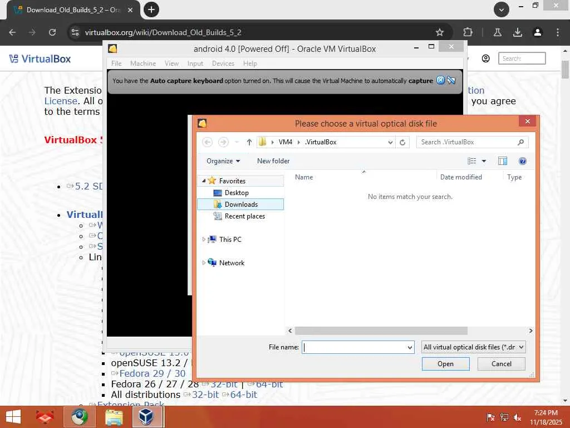Open the red fox taskbar app
Image resolution: width=570 pixels, height=428 pixels.
pyautogui.click(x=45, y=417)
